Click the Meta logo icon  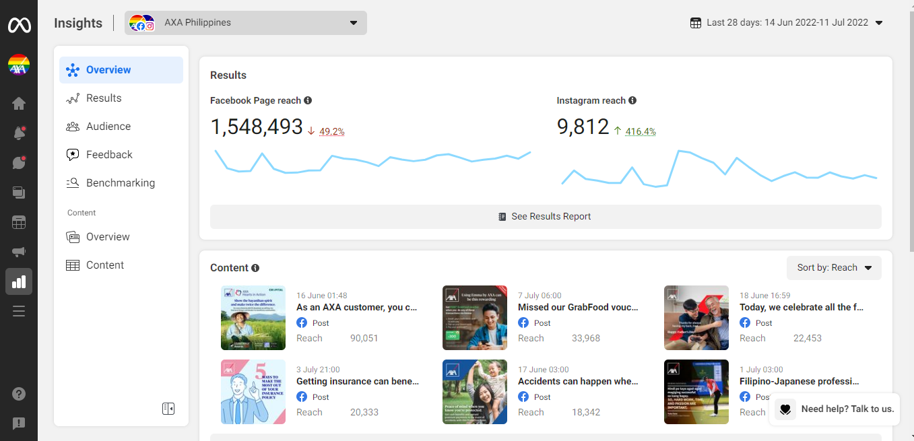[x=19, y=26]
